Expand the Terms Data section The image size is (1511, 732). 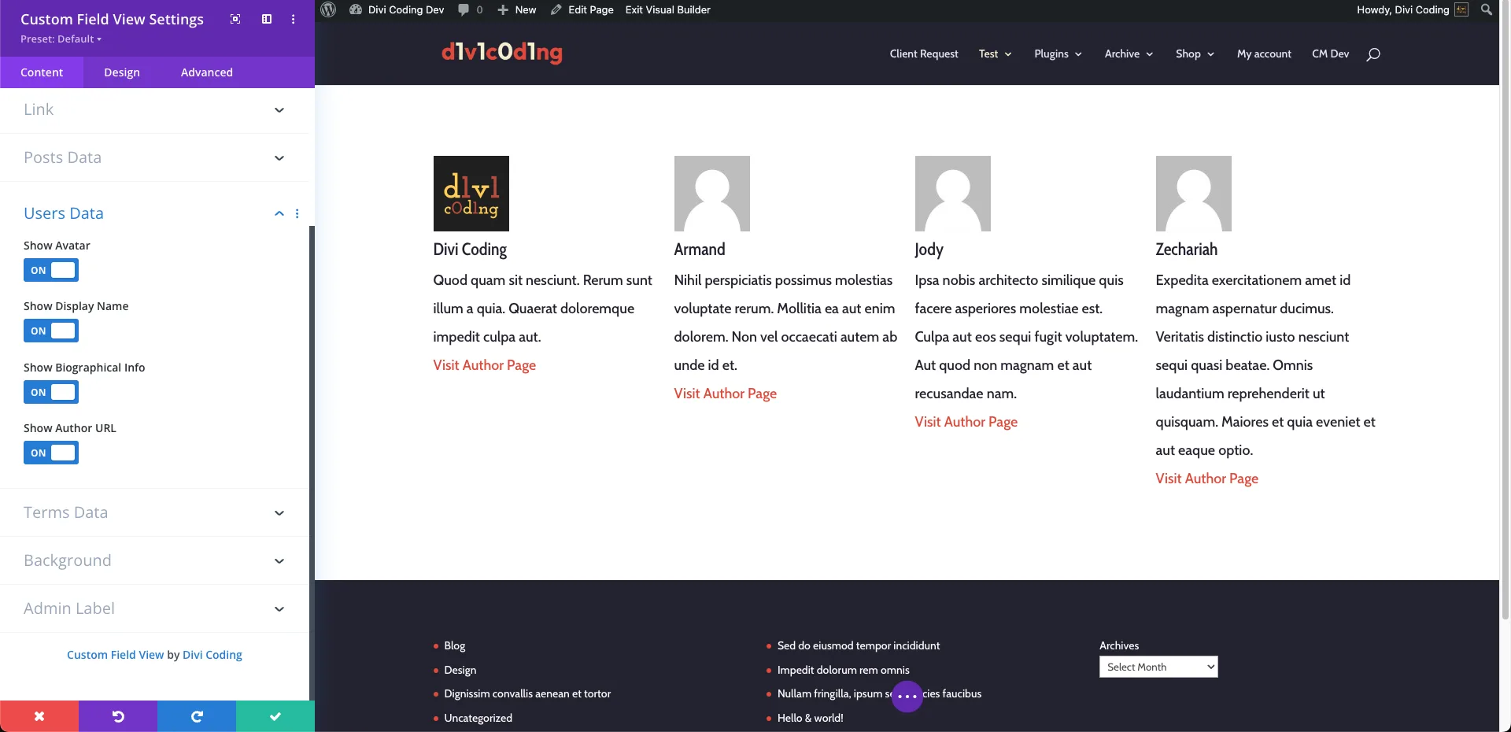click(x=153, y=512)
